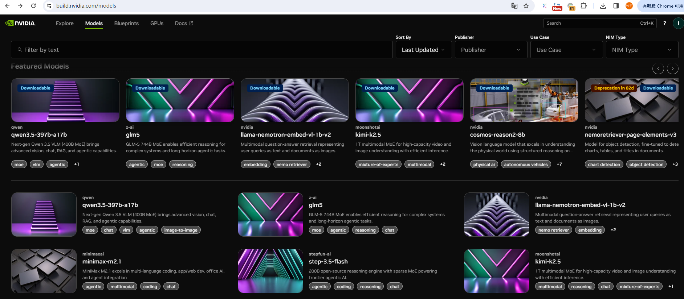Click the 'moonshotai' publisher label in list
Image resolution: width=684 pixels, height=299 pixels.
click(547, 254)
